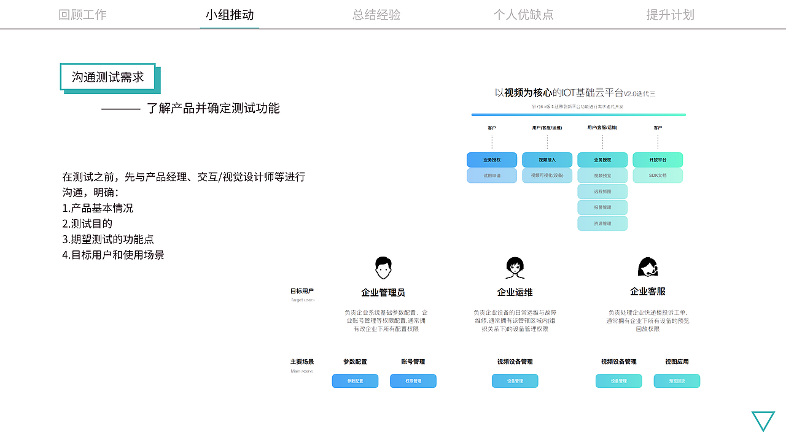Viewport: 786px width, 442px height.
Task: Click the 业务授权 blue button in diagram
Action: (491, 160)
